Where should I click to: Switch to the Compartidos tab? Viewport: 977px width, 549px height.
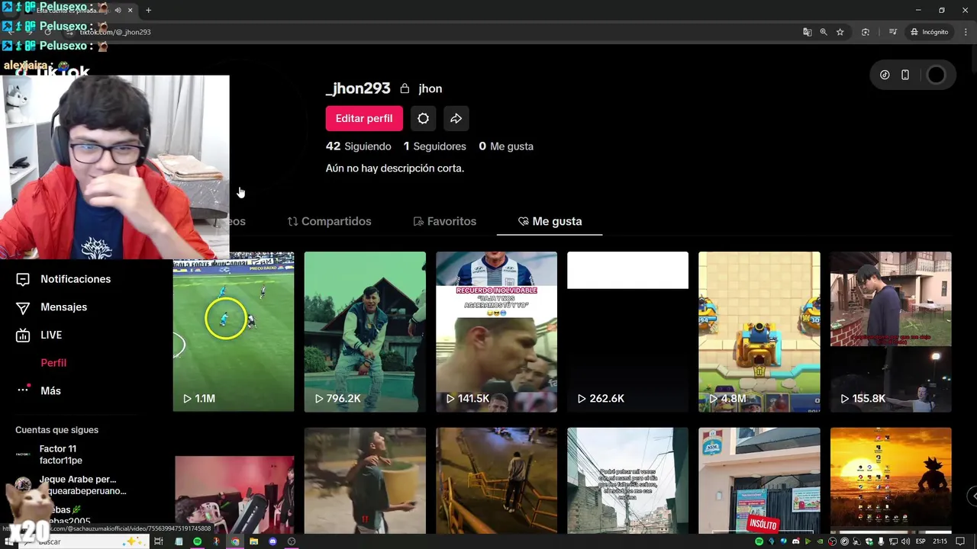[x=329, y=221]
